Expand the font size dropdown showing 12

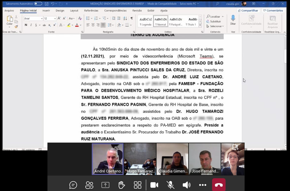[x=55, y=18]
